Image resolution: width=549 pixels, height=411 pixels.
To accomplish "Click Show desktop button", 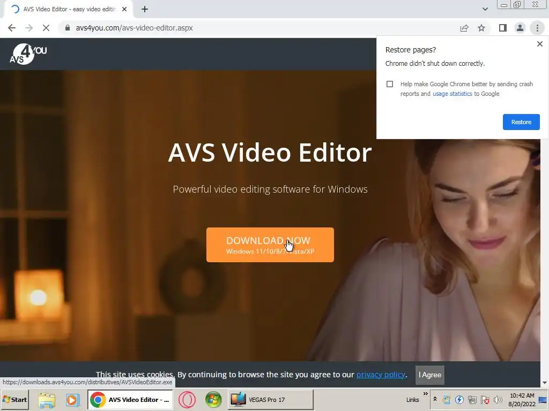I will [543, 399].
